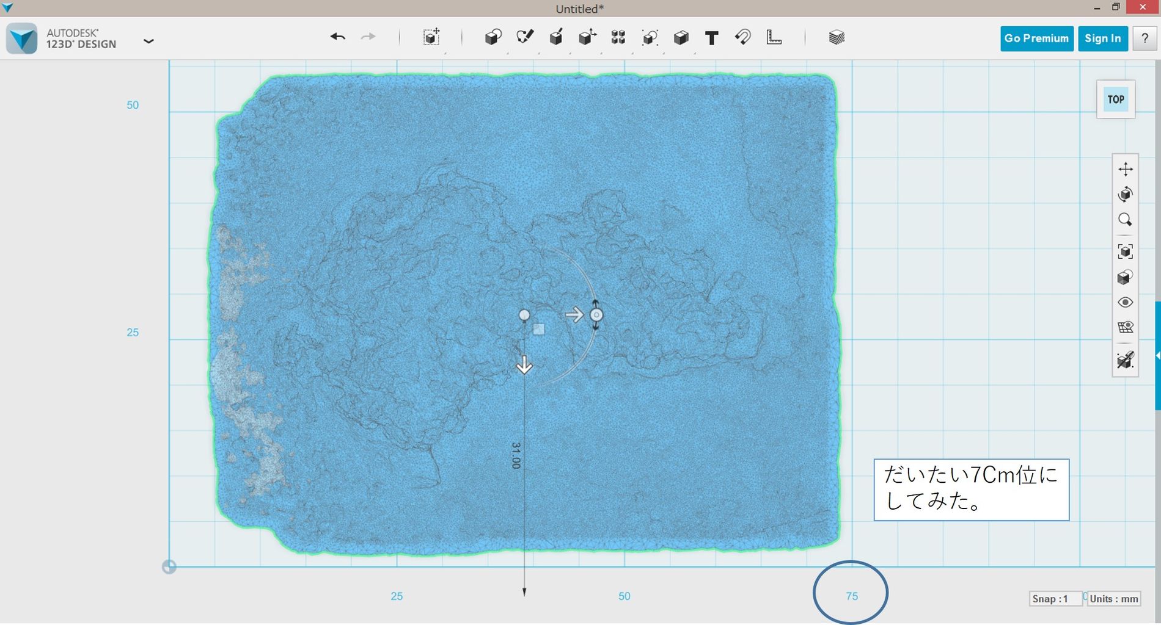Screen dimensions: 1161x625
Task: Redo the previous action
Action: pyautogui.click(x=368, y=37)
